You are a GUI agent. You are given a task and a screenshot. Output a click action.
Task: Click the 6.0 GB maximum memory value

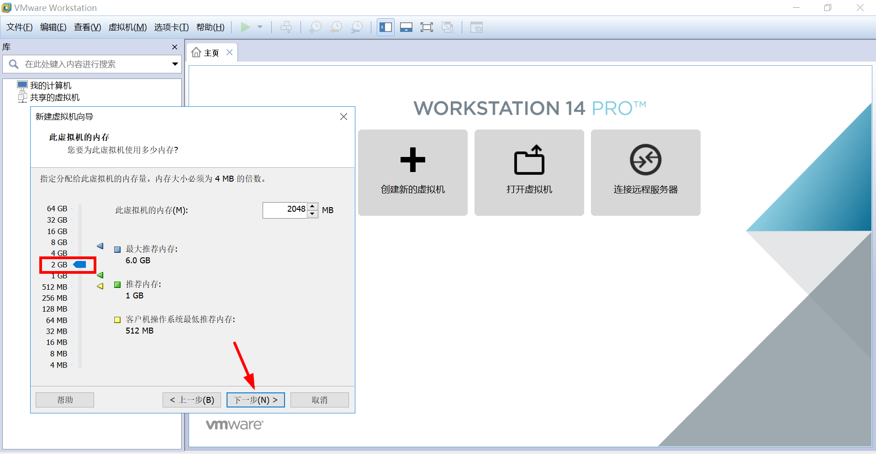[138, 261]
